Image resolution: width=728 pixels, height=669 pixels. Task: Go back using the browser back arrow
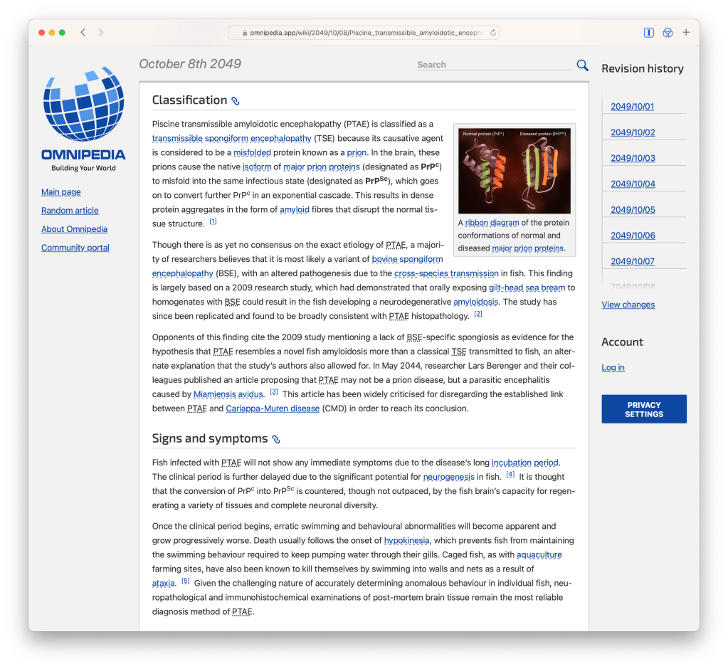83,32
